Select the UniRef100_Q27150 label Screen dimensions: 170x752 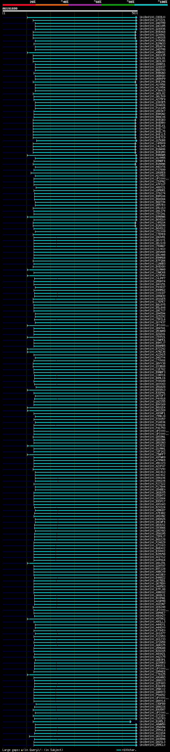tap(152, 469)
